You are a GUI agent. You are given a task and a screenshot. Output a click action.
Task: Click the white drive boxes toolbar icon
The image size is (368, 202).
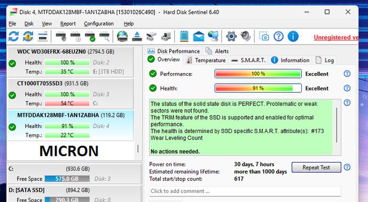click(x=151, y=37)
